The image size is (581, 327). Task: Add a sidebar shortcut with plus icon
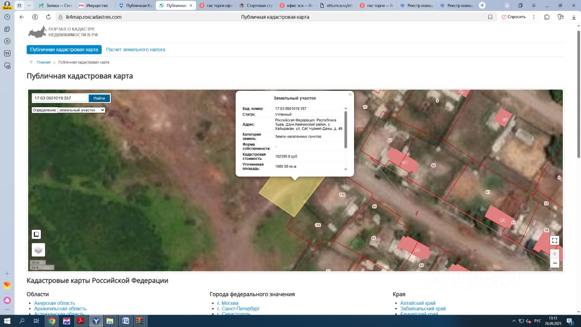point(7,274)
